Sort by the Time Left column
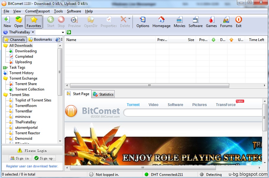 pyautogui.click(x=255, y=40)
